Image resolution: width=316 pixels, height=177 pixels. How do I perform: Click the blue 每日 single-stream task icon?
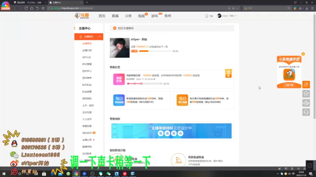click(x=119, y=100)
